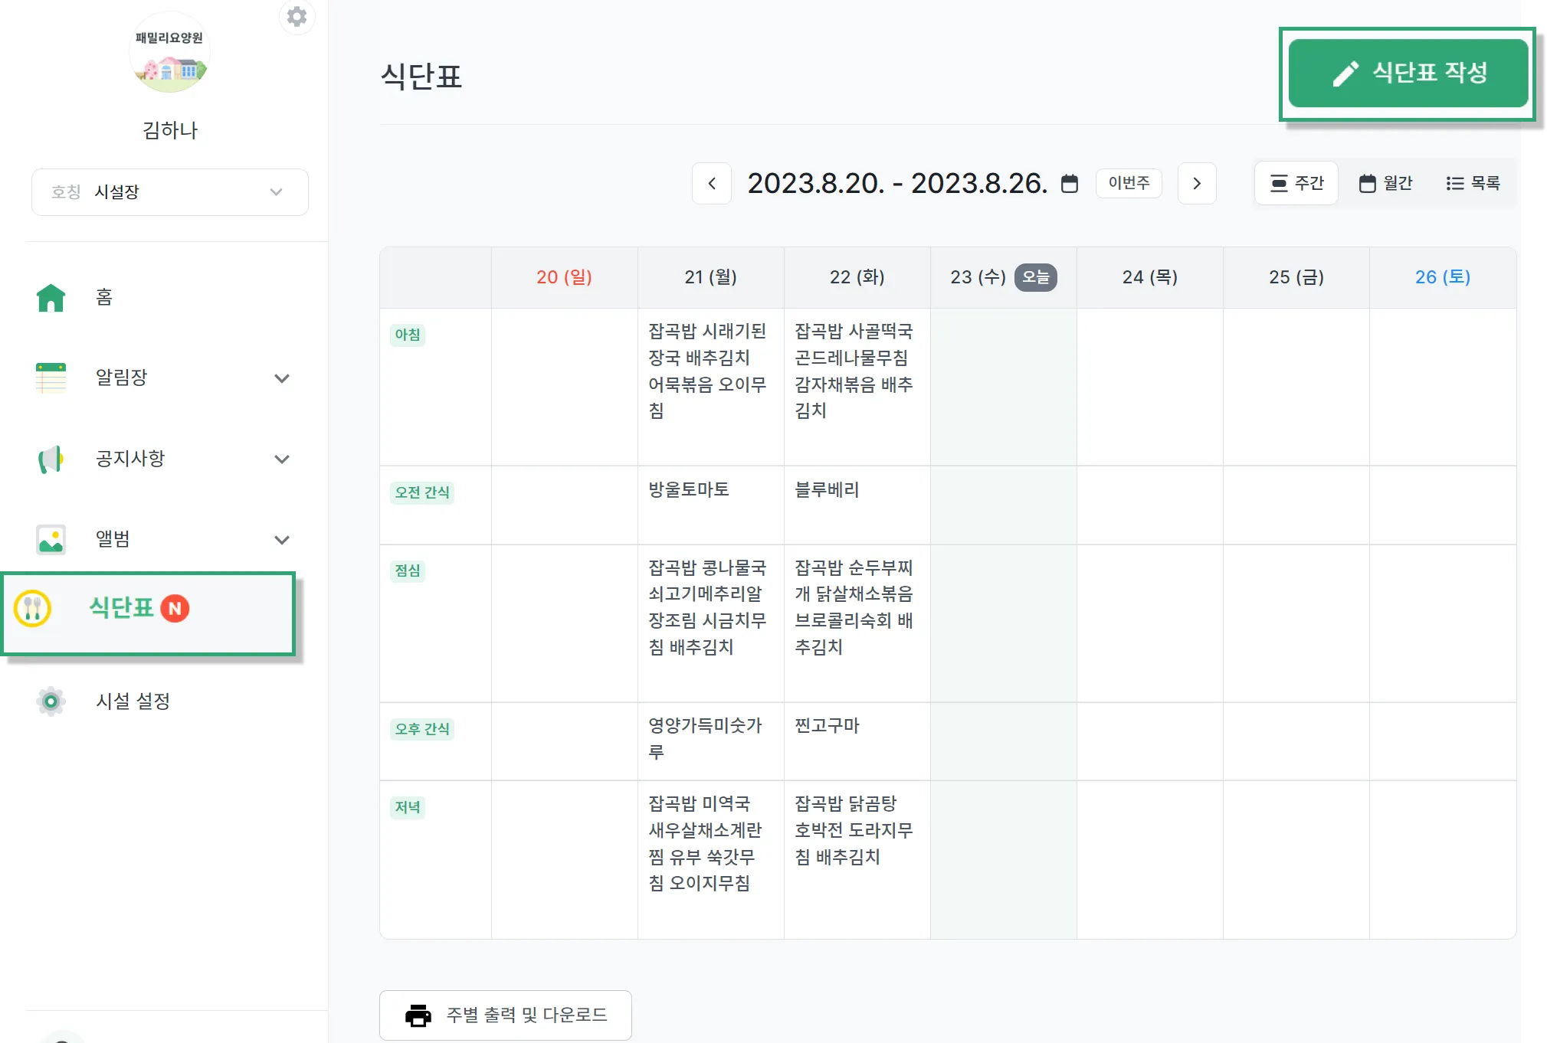The image size is (1547, 1043).
Task: Switch to 주간 weekly view
Action: point(1296,184)
